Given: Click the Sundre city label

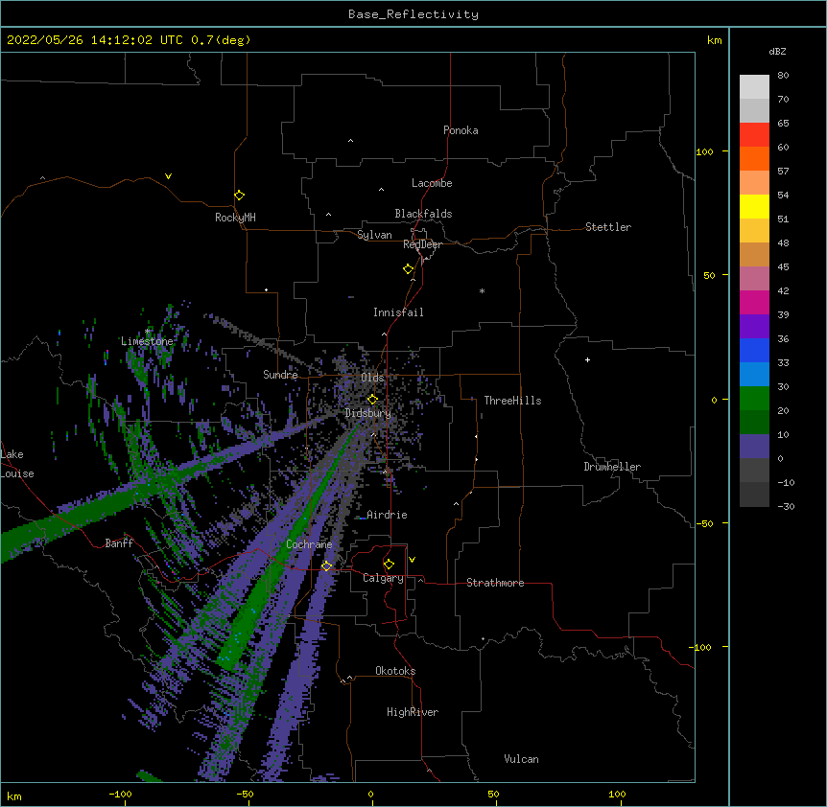Looking at the screenshot, I should [x=280, y=375].
